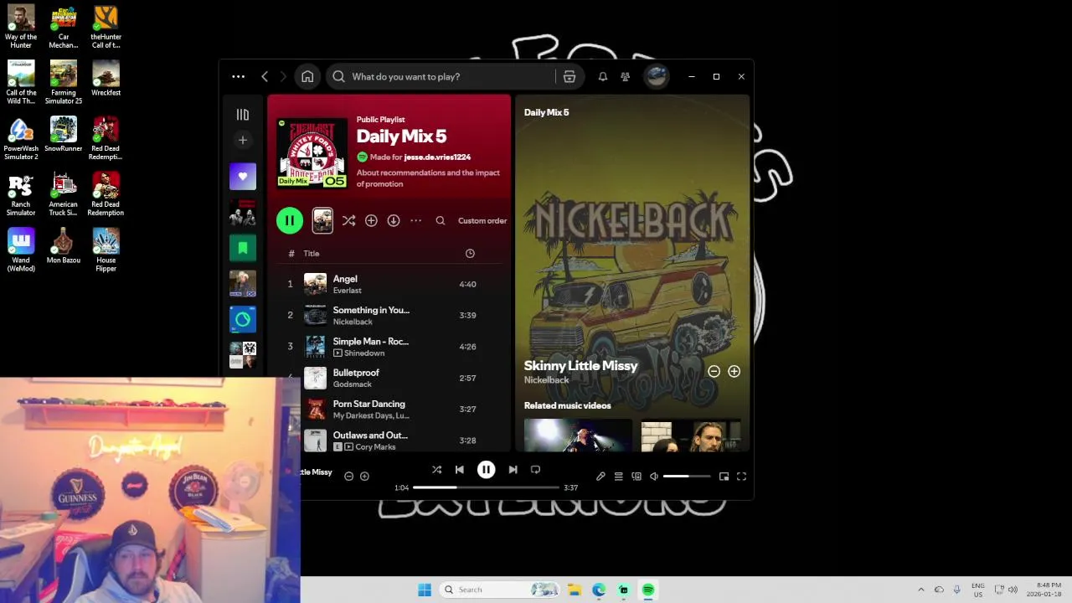Toggle shuffle in bottom player bar

pos(436,470)
